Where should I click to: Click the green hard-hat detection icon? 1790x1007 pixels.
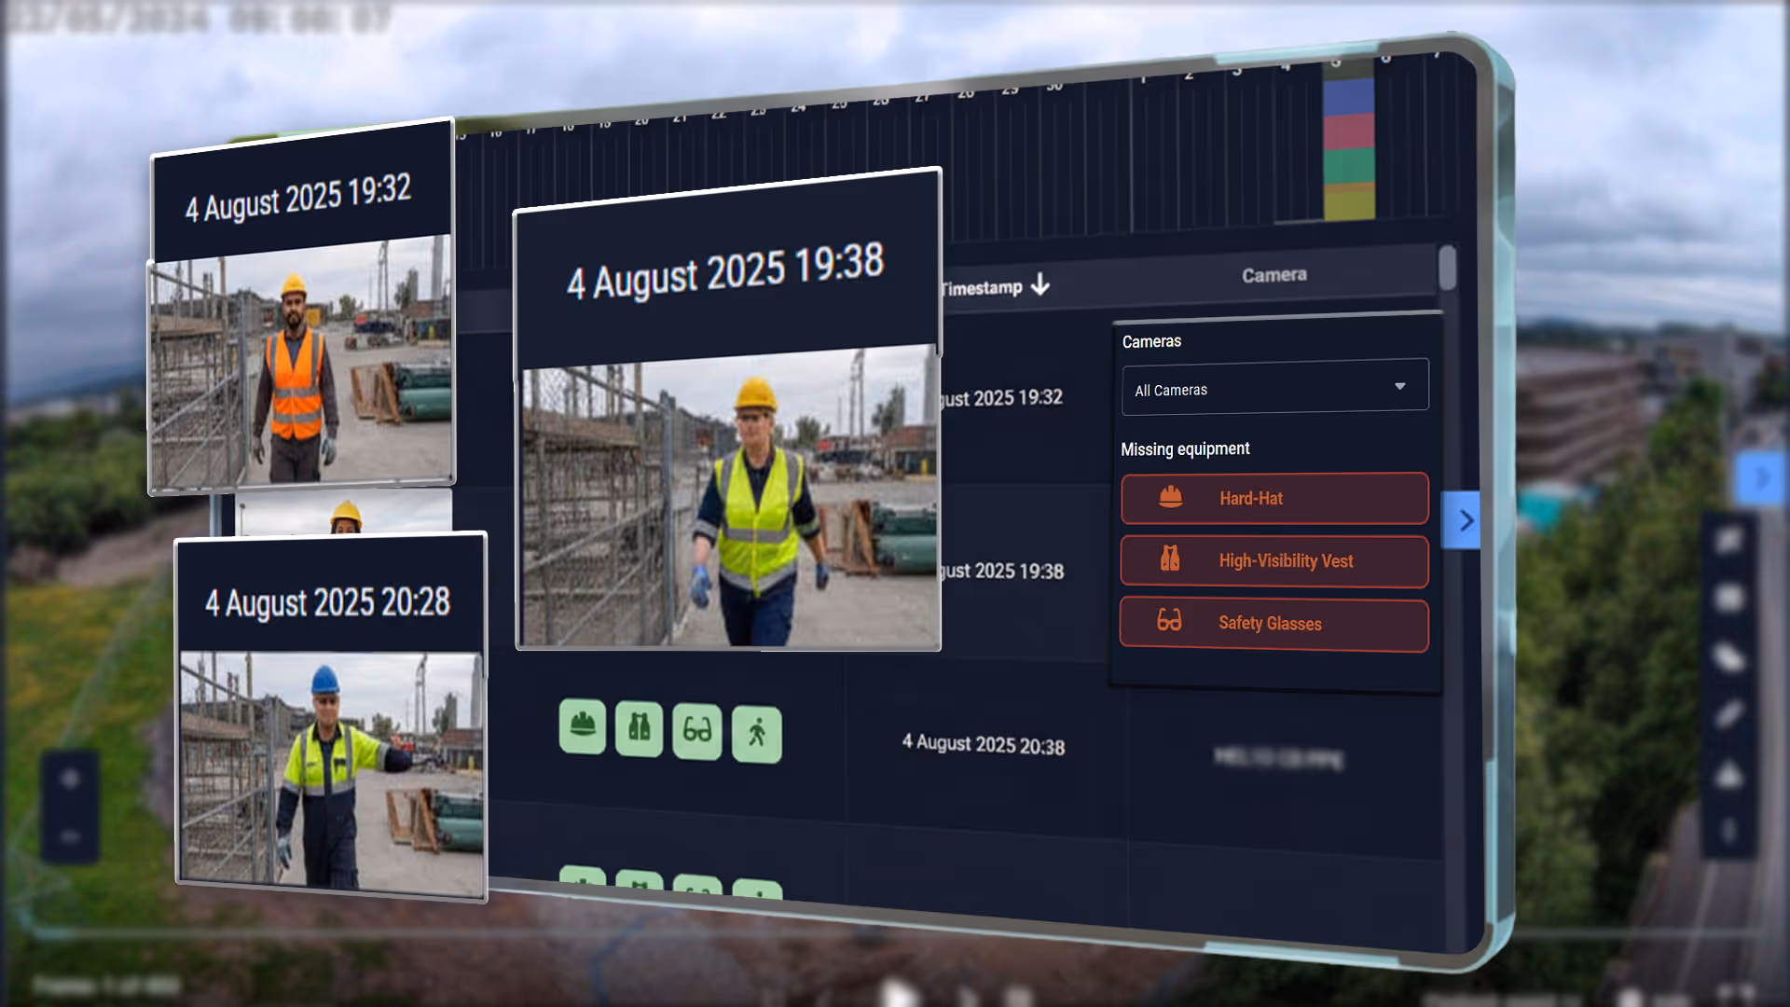tap(583, 725)
